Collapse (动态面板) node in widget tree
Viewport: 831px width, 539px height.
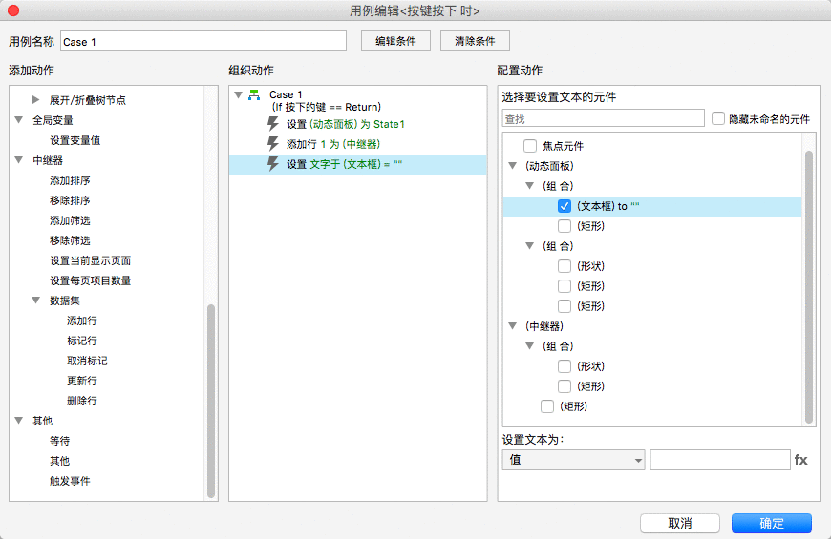pos(513,166)
